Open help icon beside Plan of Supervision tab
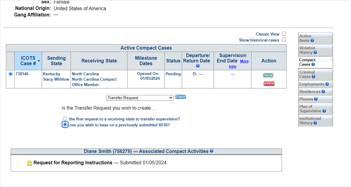351x187 pixels. pos(324,111)
